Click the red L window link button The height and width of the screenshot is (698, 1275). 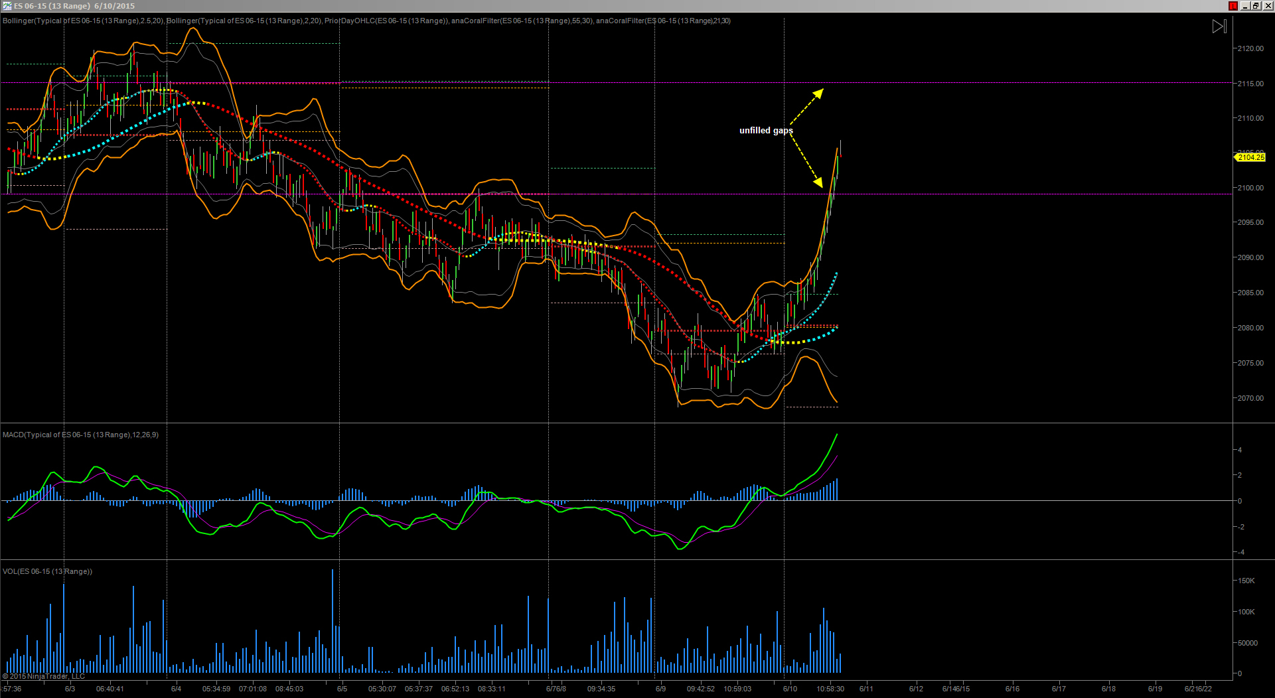pyautogui.click(x=1233, y=6)
